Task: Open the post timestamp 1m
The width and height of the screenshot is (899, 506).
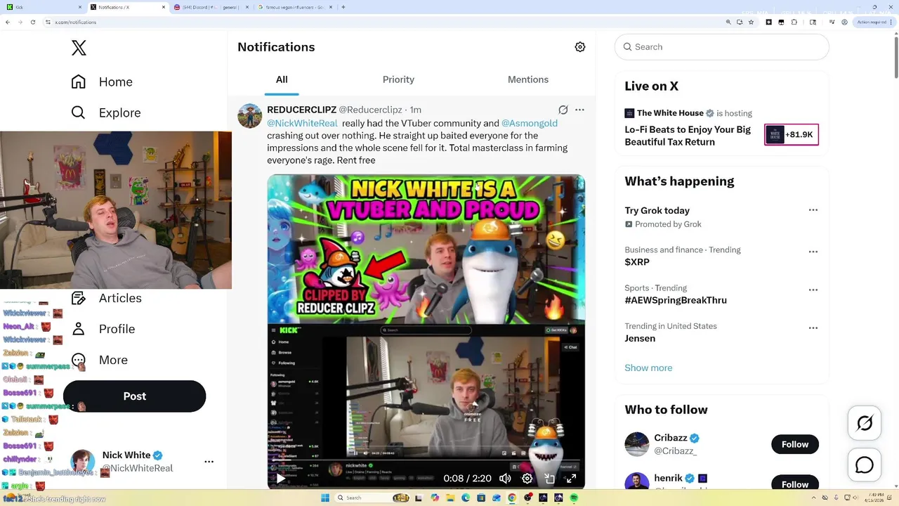Action: tap(416, 110)
